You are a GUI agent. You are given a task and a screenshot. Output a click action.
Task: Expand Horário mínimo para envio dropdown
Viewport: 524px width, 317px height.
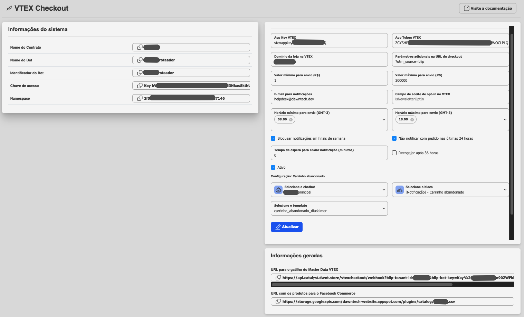pyautogui.click(x=384, y=120)
